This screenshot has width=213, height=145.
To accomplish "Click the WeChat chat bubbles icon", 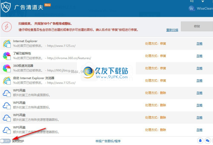I will click(x=208, y=141).
